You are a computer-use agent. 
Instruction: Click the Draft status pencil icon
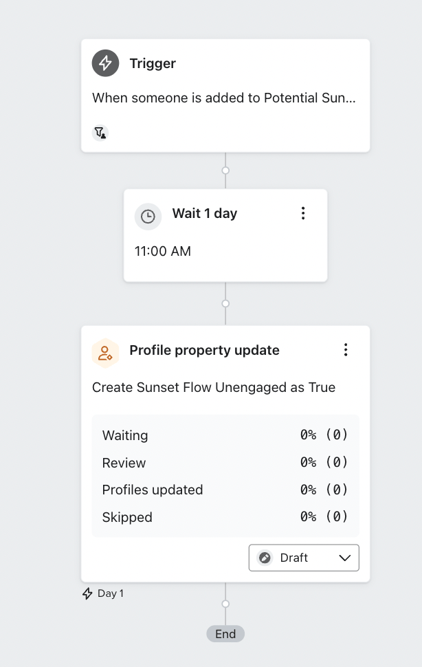point(265,558)
